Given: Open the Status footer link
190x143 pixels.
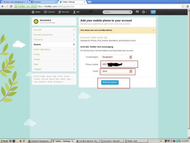Looking at the screenshot, I should tap(63, 79).
